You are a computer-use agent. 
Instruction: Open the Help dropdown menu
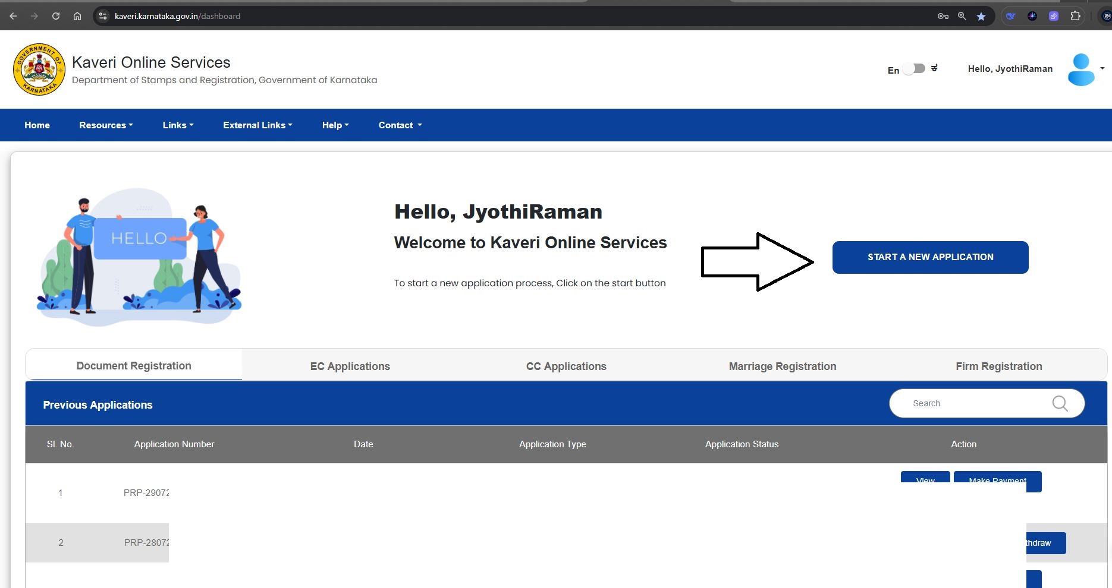pos(335,125)
